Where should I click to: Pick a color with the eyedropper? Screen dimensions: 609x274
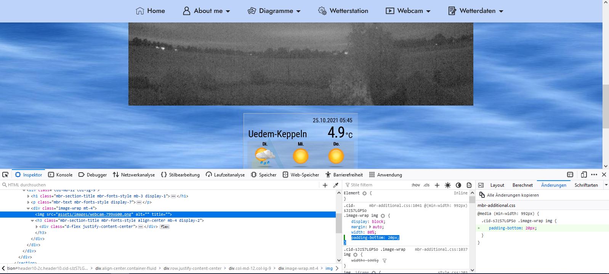click(x=336, y=185)
